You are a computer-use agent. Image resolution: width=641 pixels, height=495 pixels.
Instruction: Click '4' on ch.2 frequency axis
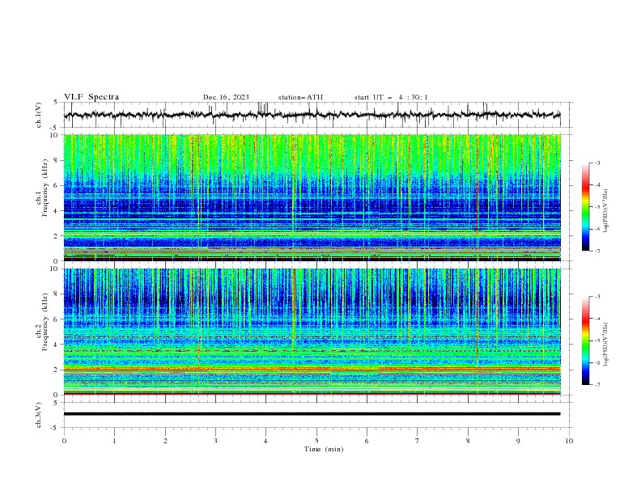tap(56, 345)
